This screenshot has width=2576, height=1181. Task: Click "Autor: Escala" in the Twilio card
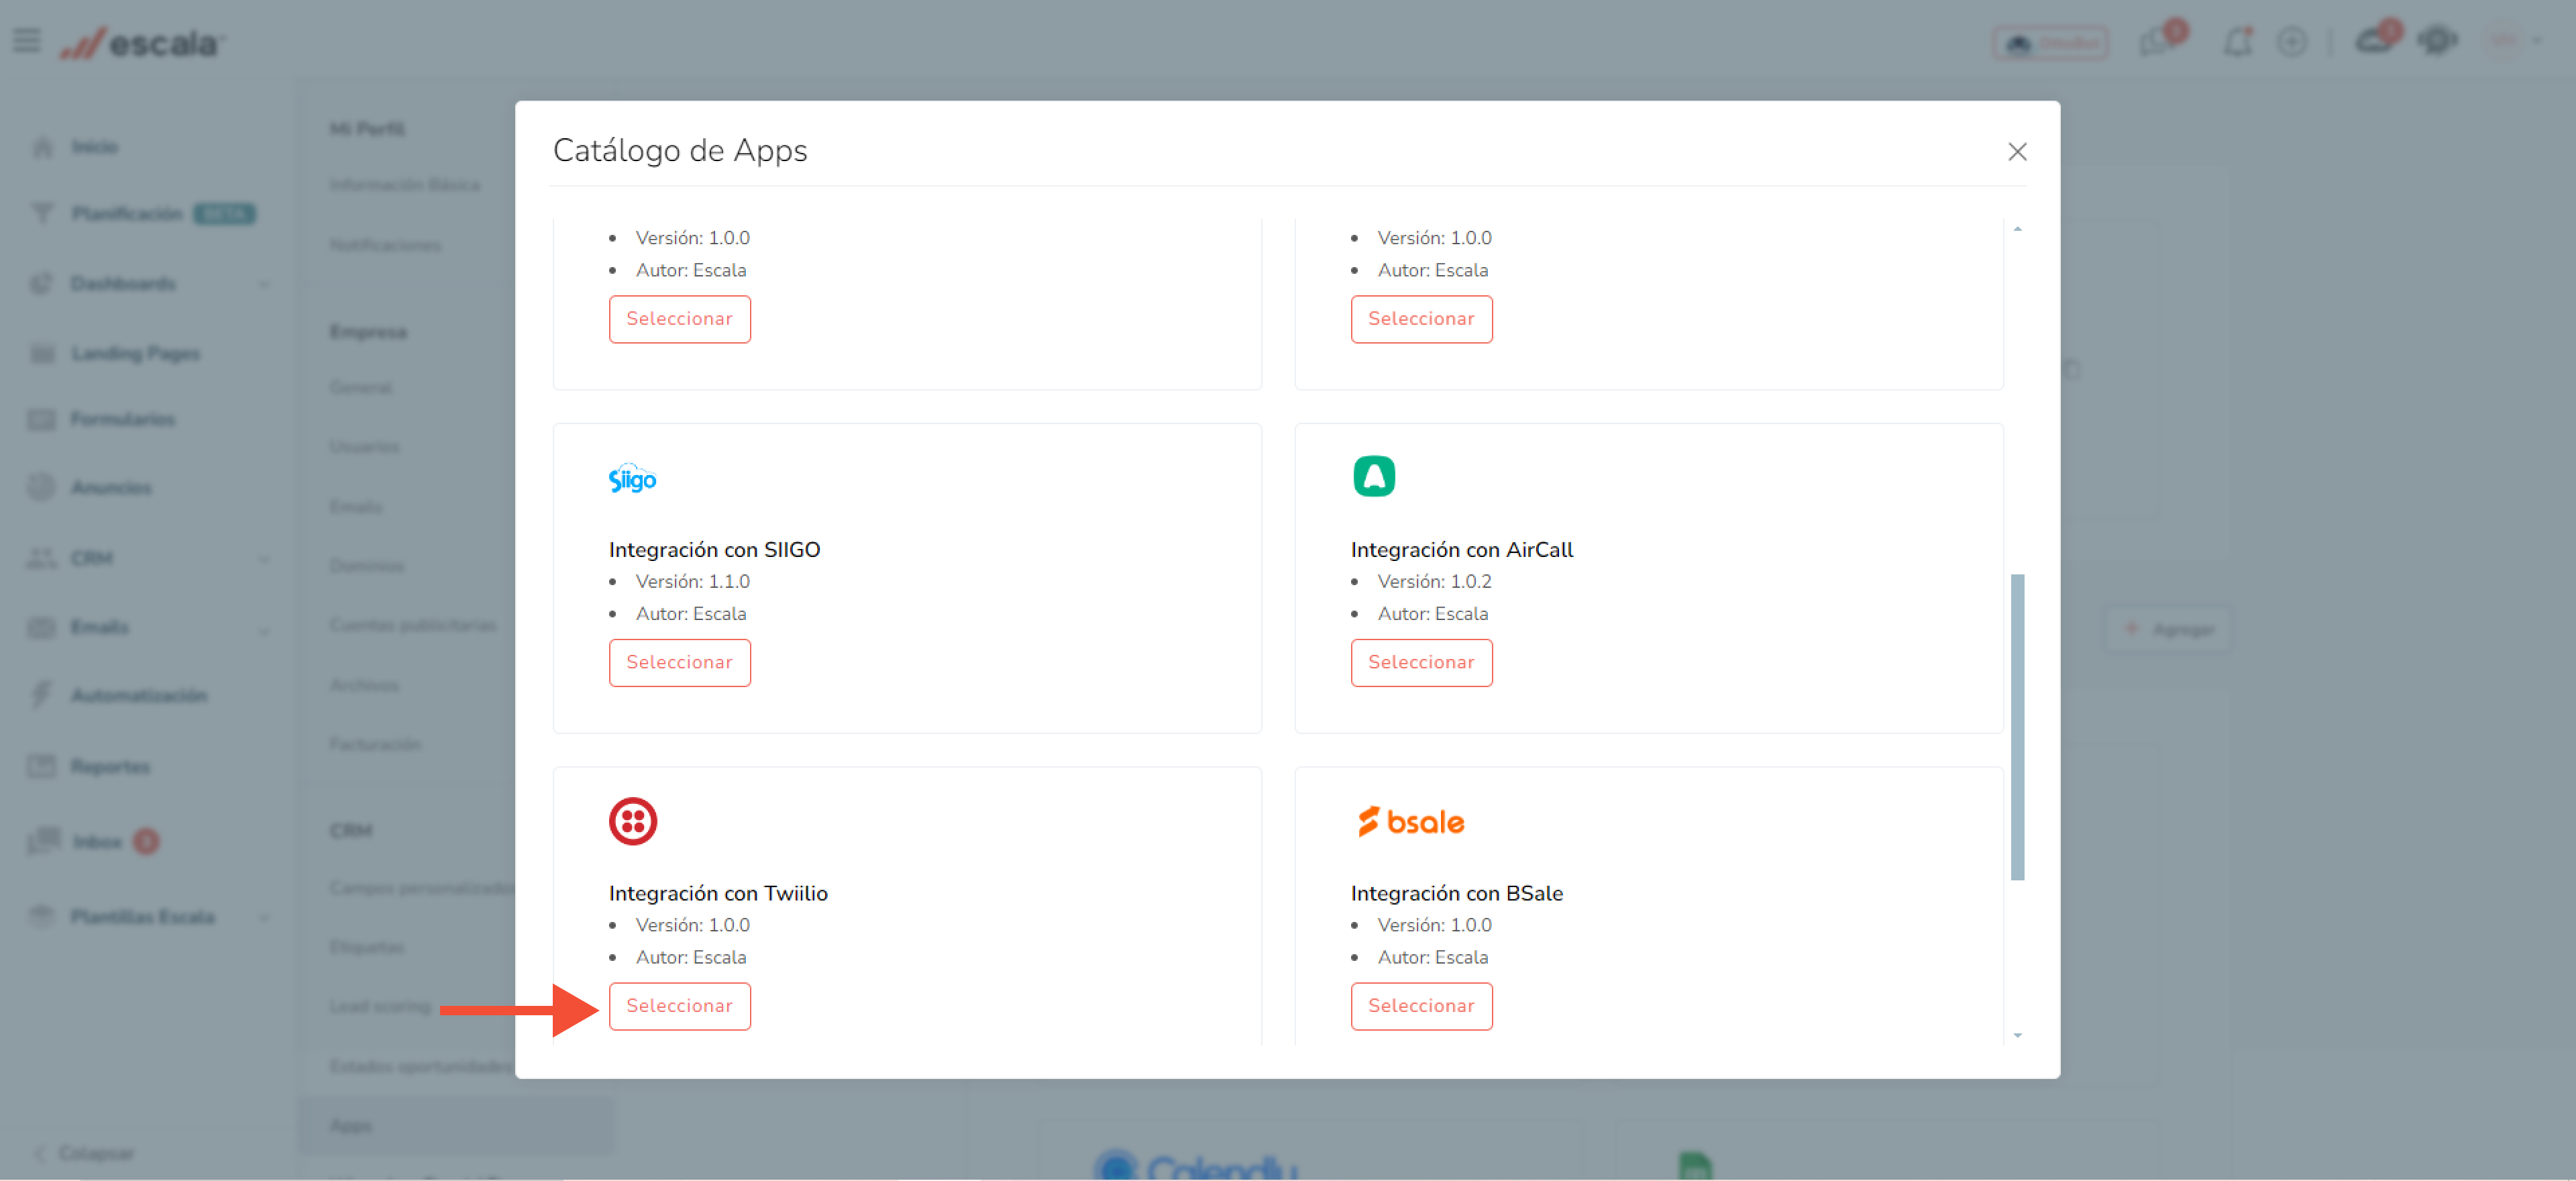pos(690,957)
